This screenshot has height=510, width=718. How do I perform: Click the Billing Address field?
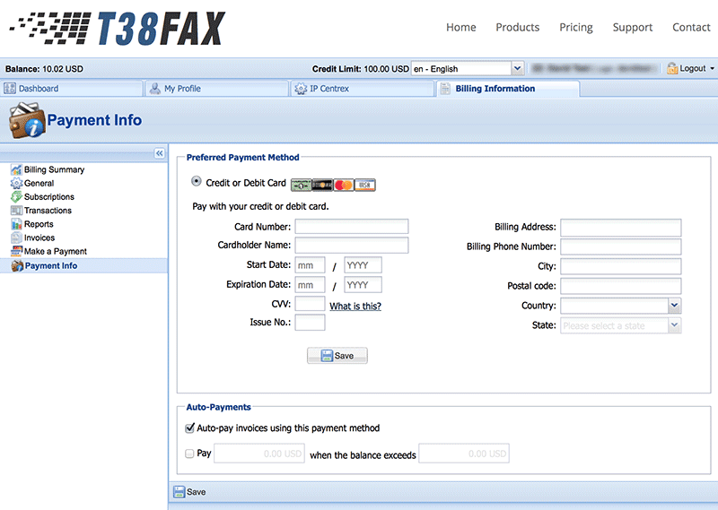(620, 228)
